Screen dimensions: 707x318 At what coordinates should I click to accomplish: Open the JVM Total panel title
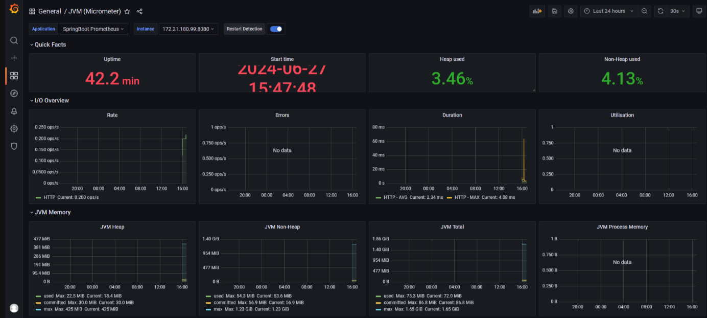click(452, 227)
